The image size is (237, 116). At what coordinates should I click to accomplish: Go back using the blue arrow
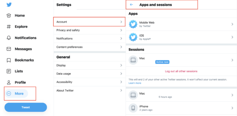click(x=131, y=5)
